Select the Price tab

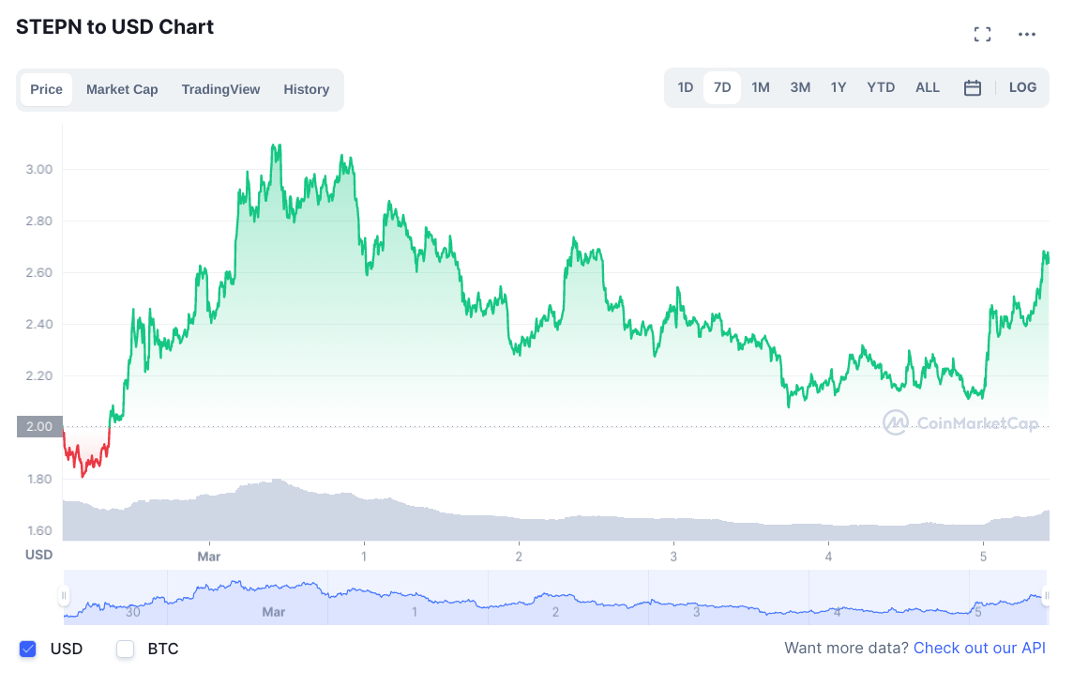click(46, 89)
